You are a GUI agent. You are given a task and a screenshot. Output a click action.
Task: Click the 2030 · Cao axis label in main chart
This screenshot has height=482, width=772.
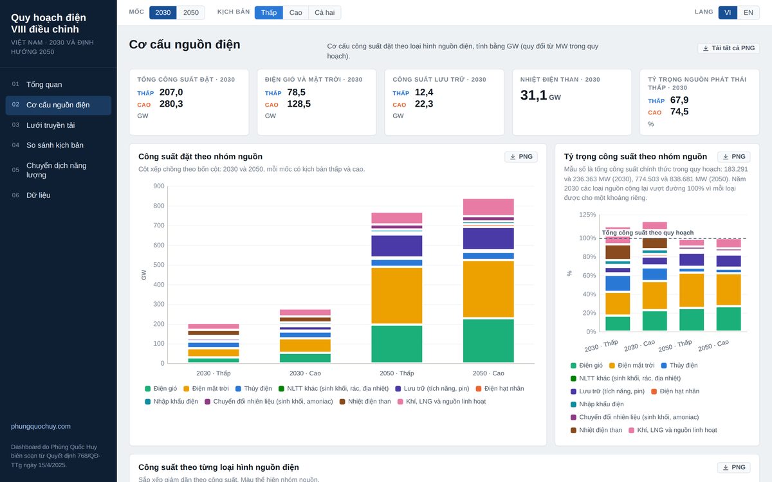tap(305, 373)
